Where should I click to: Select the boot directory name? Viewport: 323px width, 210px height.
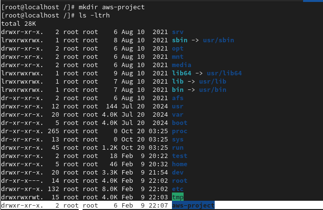180,123
